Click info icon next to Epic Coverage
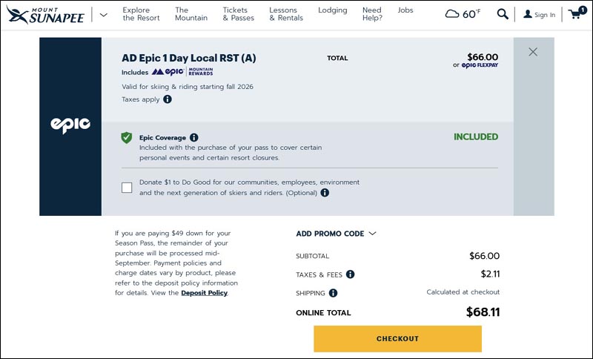The width and height of the screenshot is (593, 359). coord(194,137)
